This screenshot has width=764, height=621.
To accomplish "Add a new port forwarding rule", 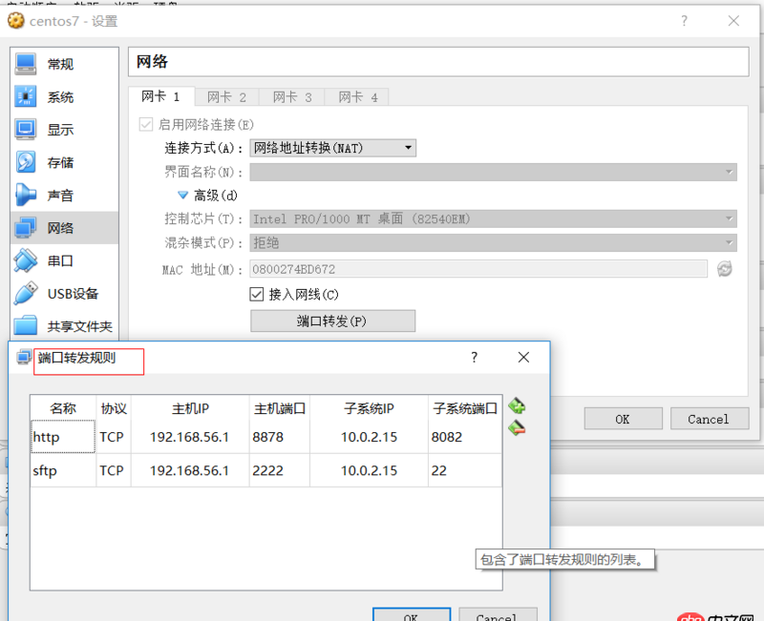I will click(517, 405).
